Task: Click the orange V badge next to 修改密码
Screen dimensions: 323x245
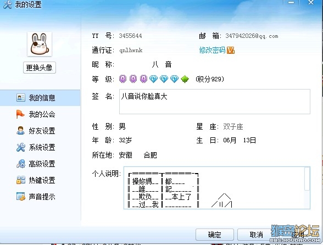Action: (x=231, y=50)
